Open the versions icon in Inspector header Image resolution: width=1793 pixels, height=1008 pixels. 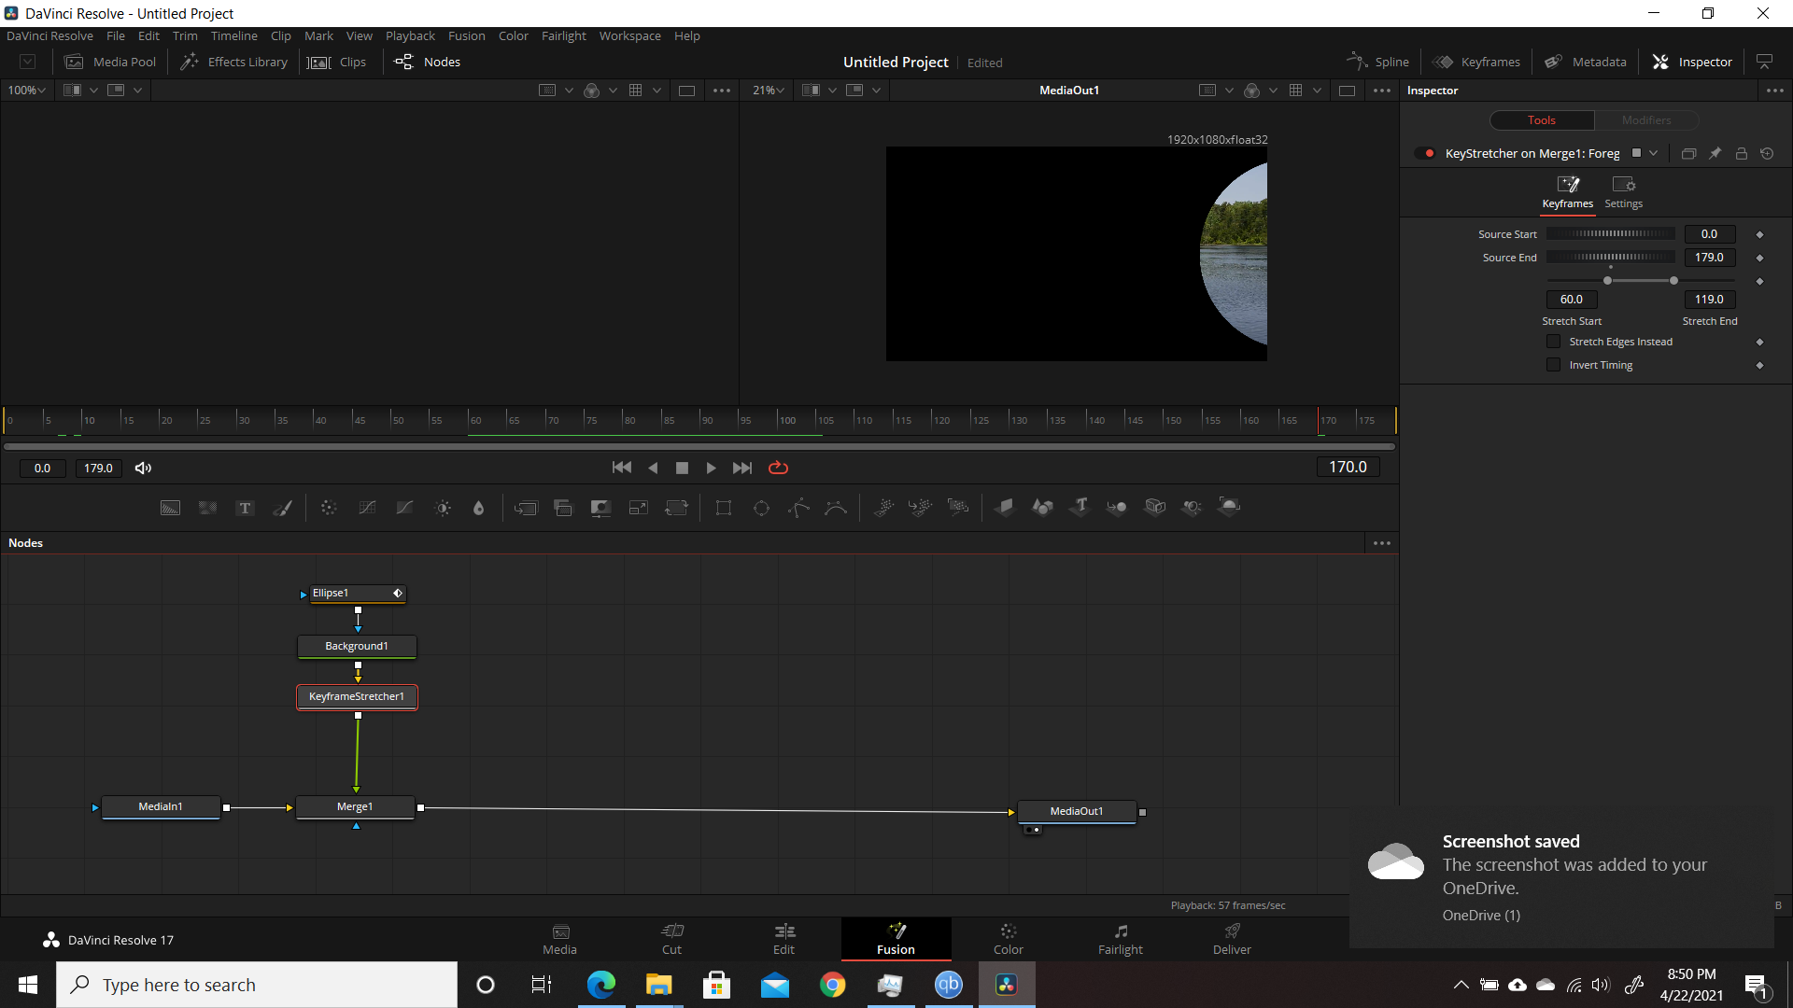click(1688, 154)
